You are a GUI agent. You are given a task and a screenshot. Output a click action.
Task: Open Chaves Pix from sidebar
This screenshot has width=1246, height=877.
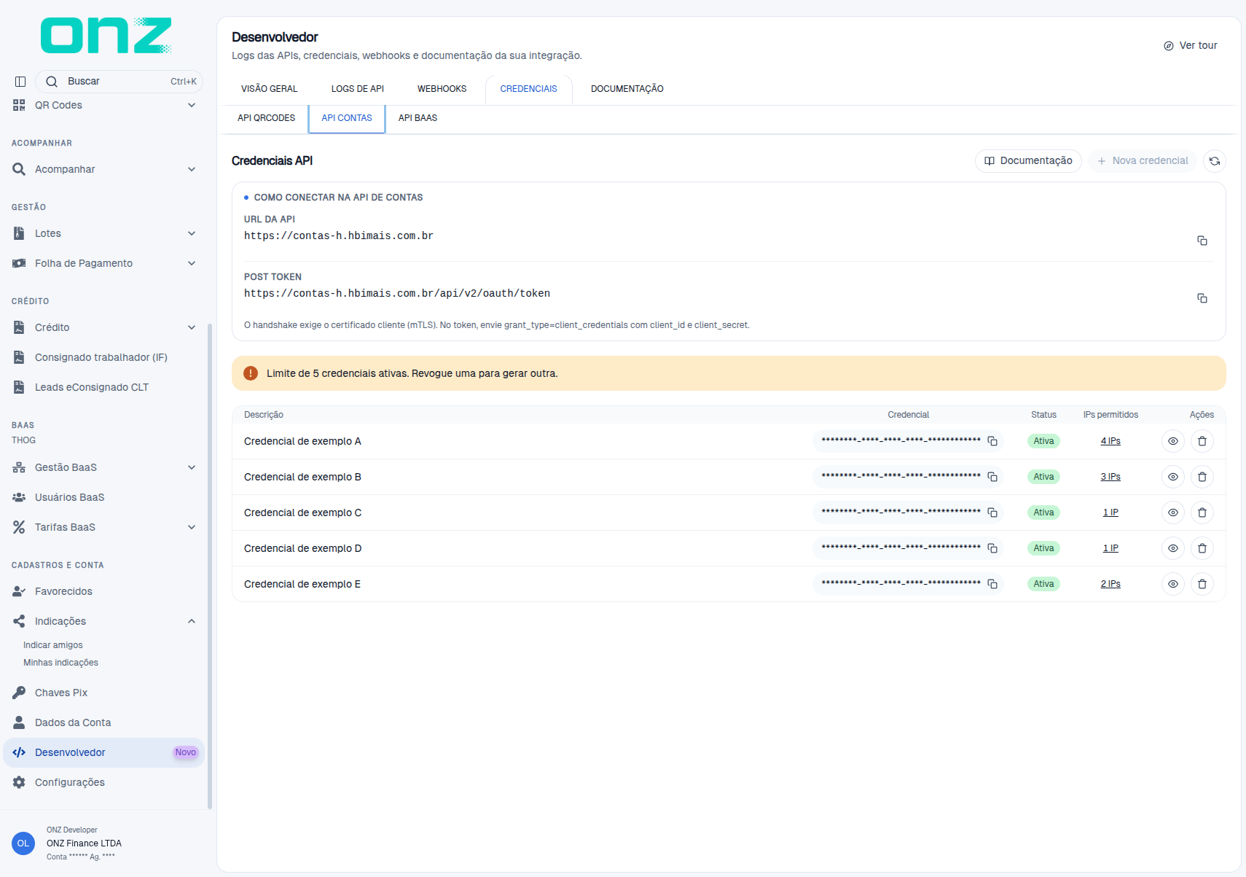coord(103,693)
